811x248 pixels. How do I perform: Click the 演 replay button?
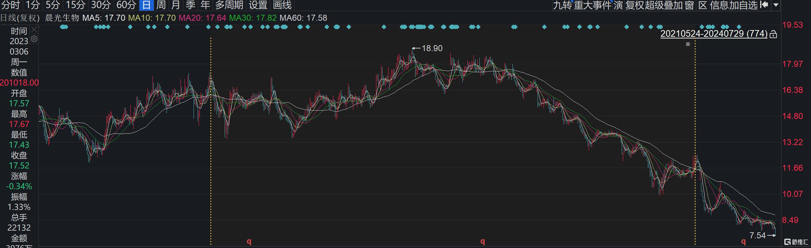pos(618,5)
